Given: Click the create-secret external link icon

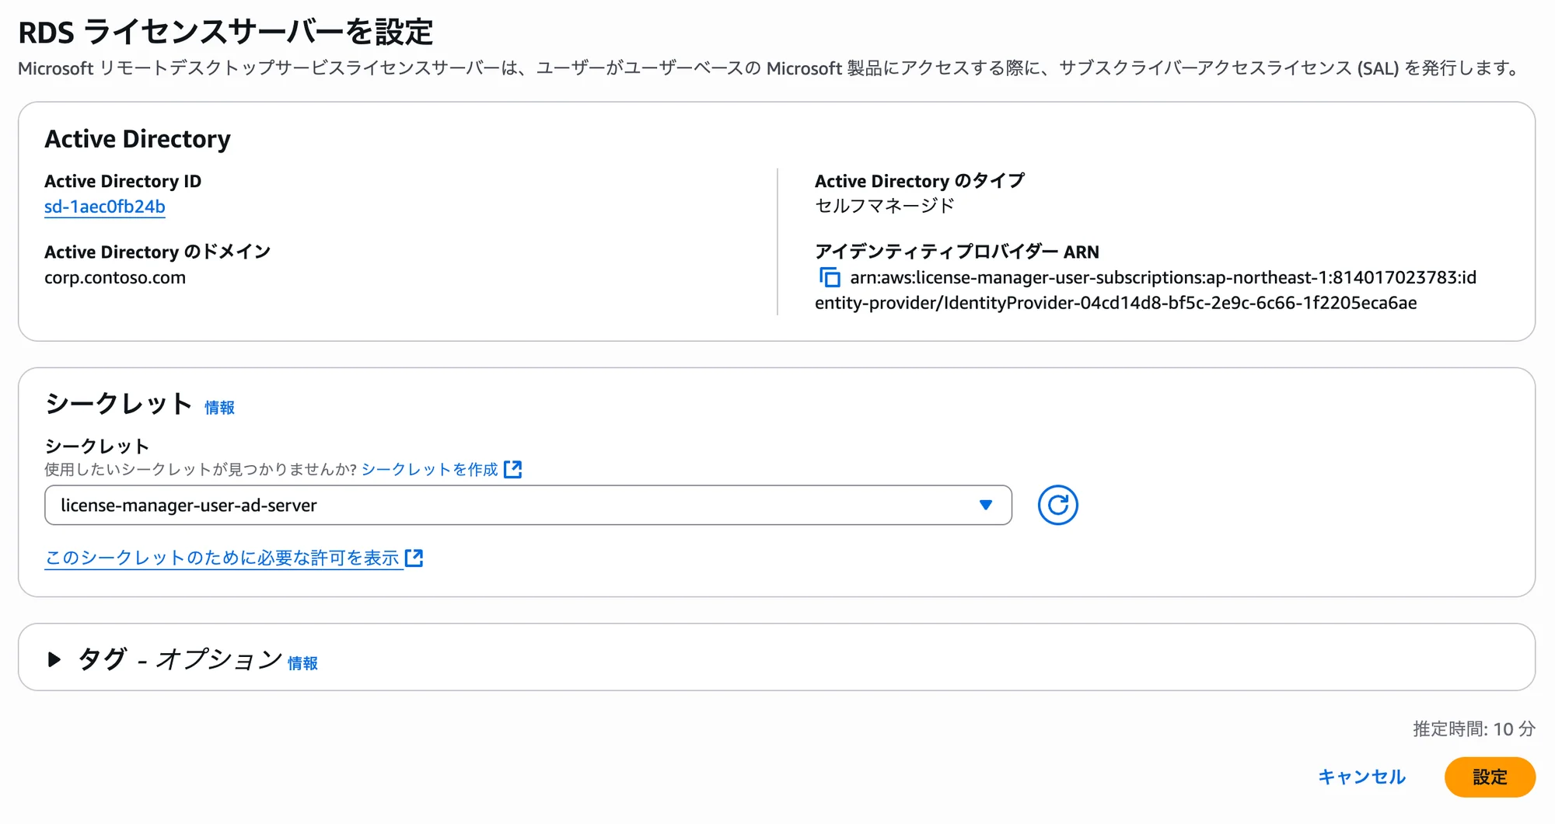Looking at the screenshot, I should click(513, 469).
